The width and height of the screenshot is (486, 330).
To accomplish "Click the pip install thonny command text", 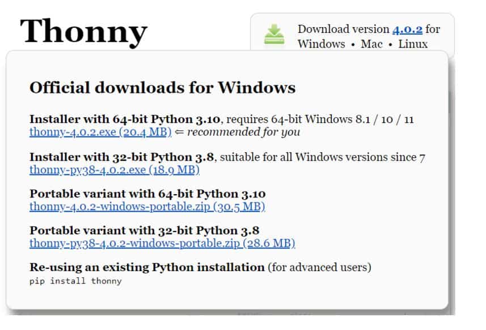I will tap(75, 281).
